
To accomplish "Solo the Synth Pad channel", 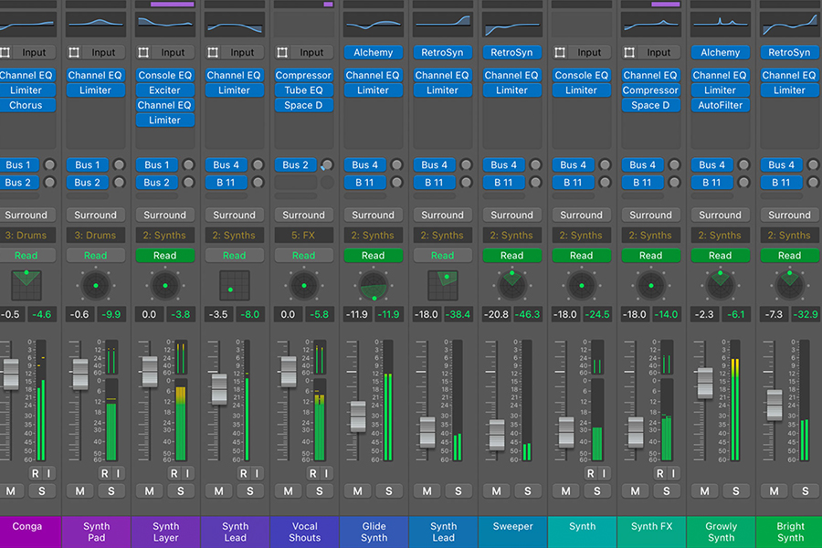I will pyautogui.click(x=111, y=491).
